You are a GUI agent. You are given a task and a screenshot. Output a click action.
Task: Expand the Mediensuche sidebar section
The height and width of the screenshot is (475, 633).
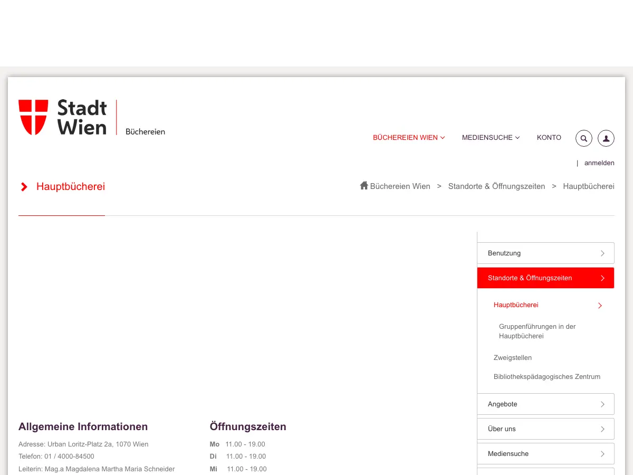pos(546,454)
